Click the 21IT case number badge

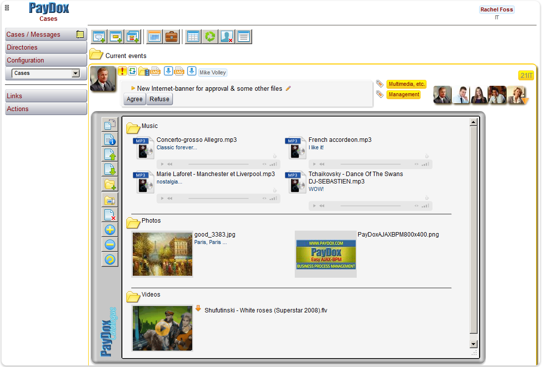[526, 75]
